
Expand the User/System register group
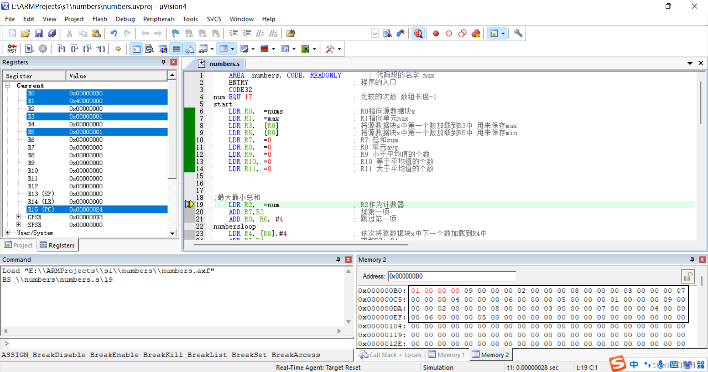[7, 232]
